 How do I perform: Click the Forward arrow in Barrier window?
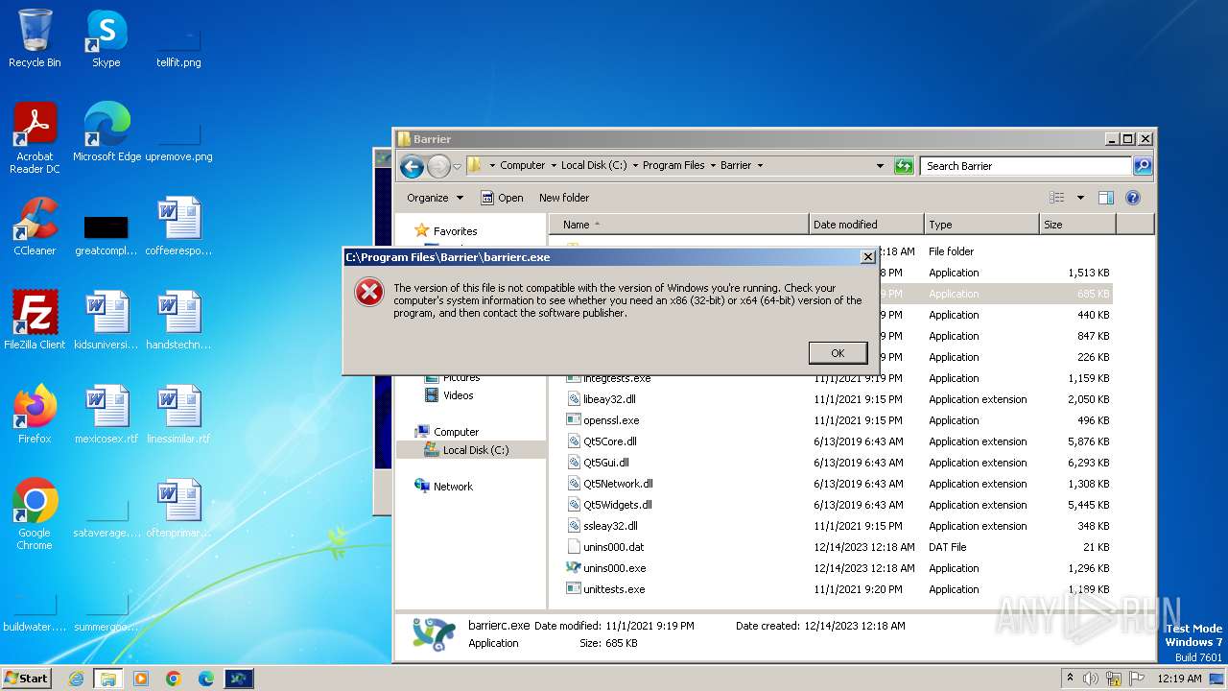[x=438, y=166]
